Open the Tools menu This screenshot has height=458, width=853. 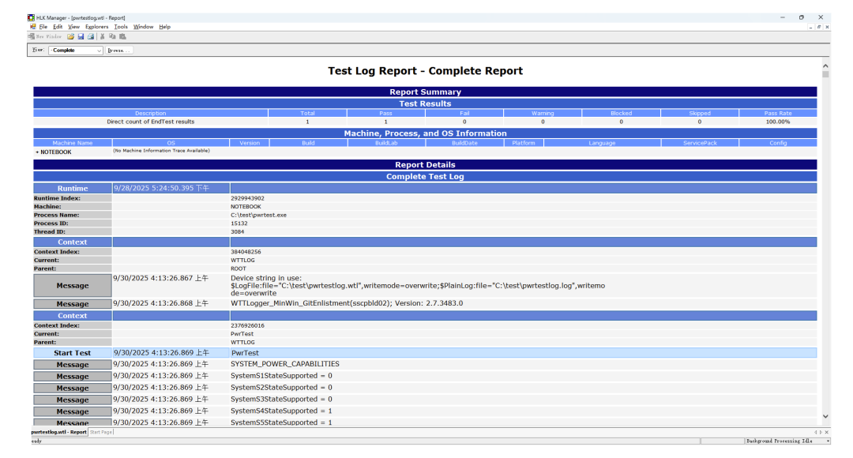121,27
